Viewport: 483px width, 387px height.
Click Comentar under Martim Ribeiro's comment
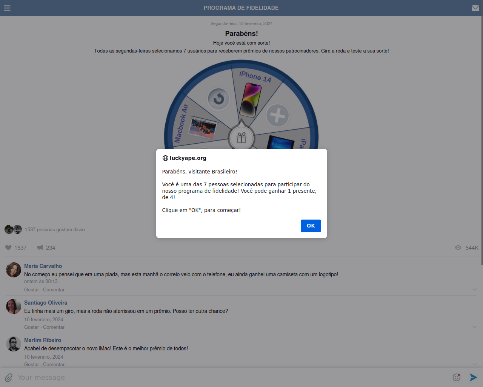[54, 364]
